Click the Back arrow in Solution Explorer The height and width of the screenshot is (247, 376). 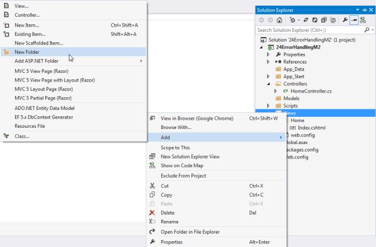[x=261, y=20]
